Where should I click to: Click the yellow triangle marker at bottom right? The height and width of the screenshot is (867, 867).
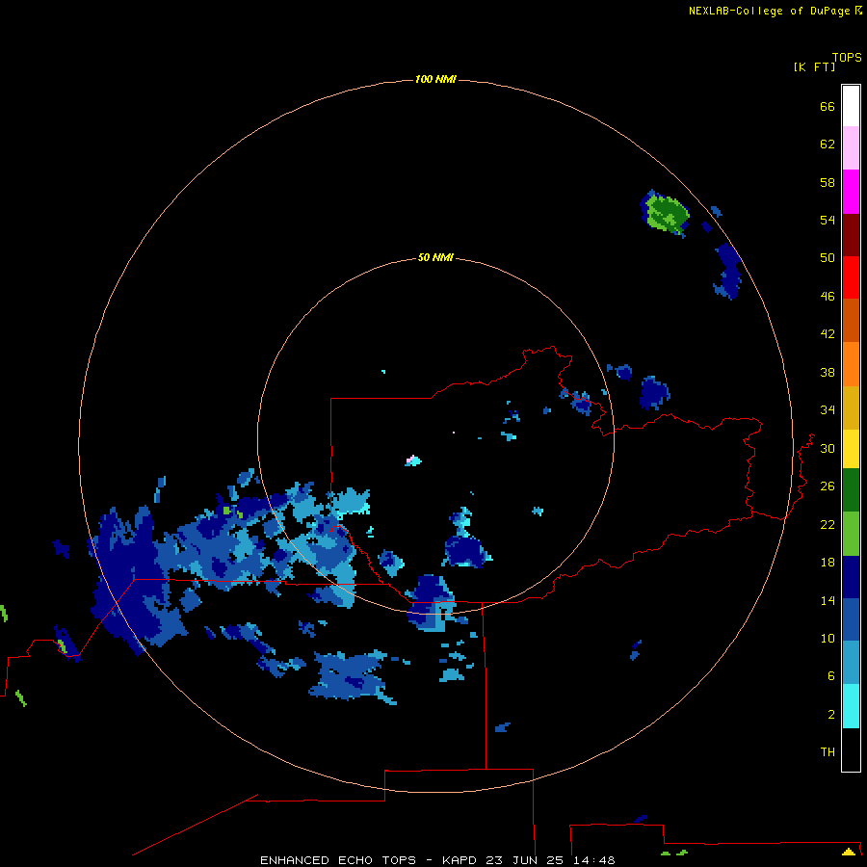[848, 852]
